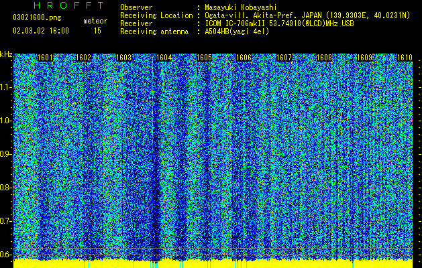The width and height of the screenshot is (422, 268).
Task: Click the 1609 time marker
Action: pyautogui.click(x=364, y=58)
